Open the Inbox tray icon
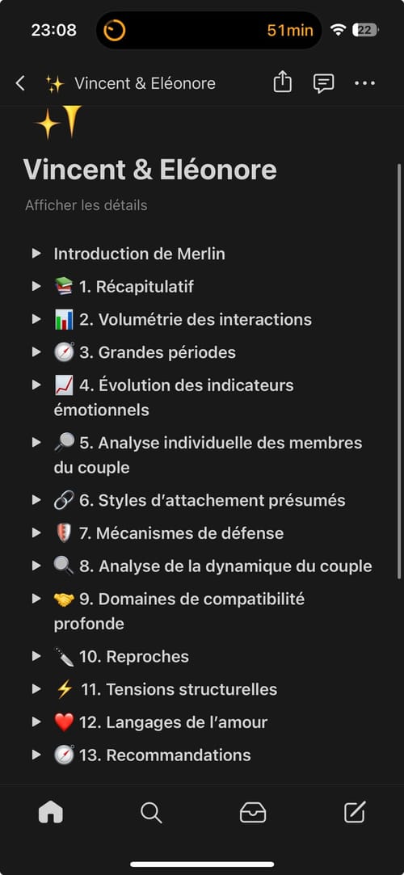 [253, 813]
